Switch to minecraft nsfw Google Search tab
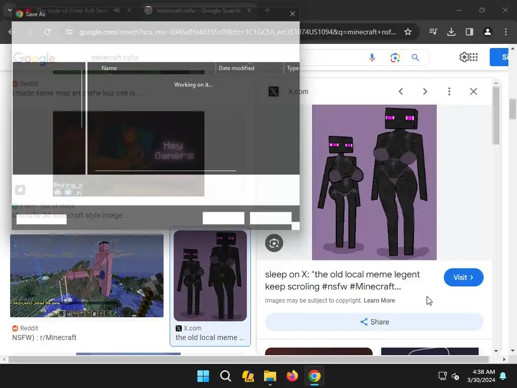 pos(198,11)
